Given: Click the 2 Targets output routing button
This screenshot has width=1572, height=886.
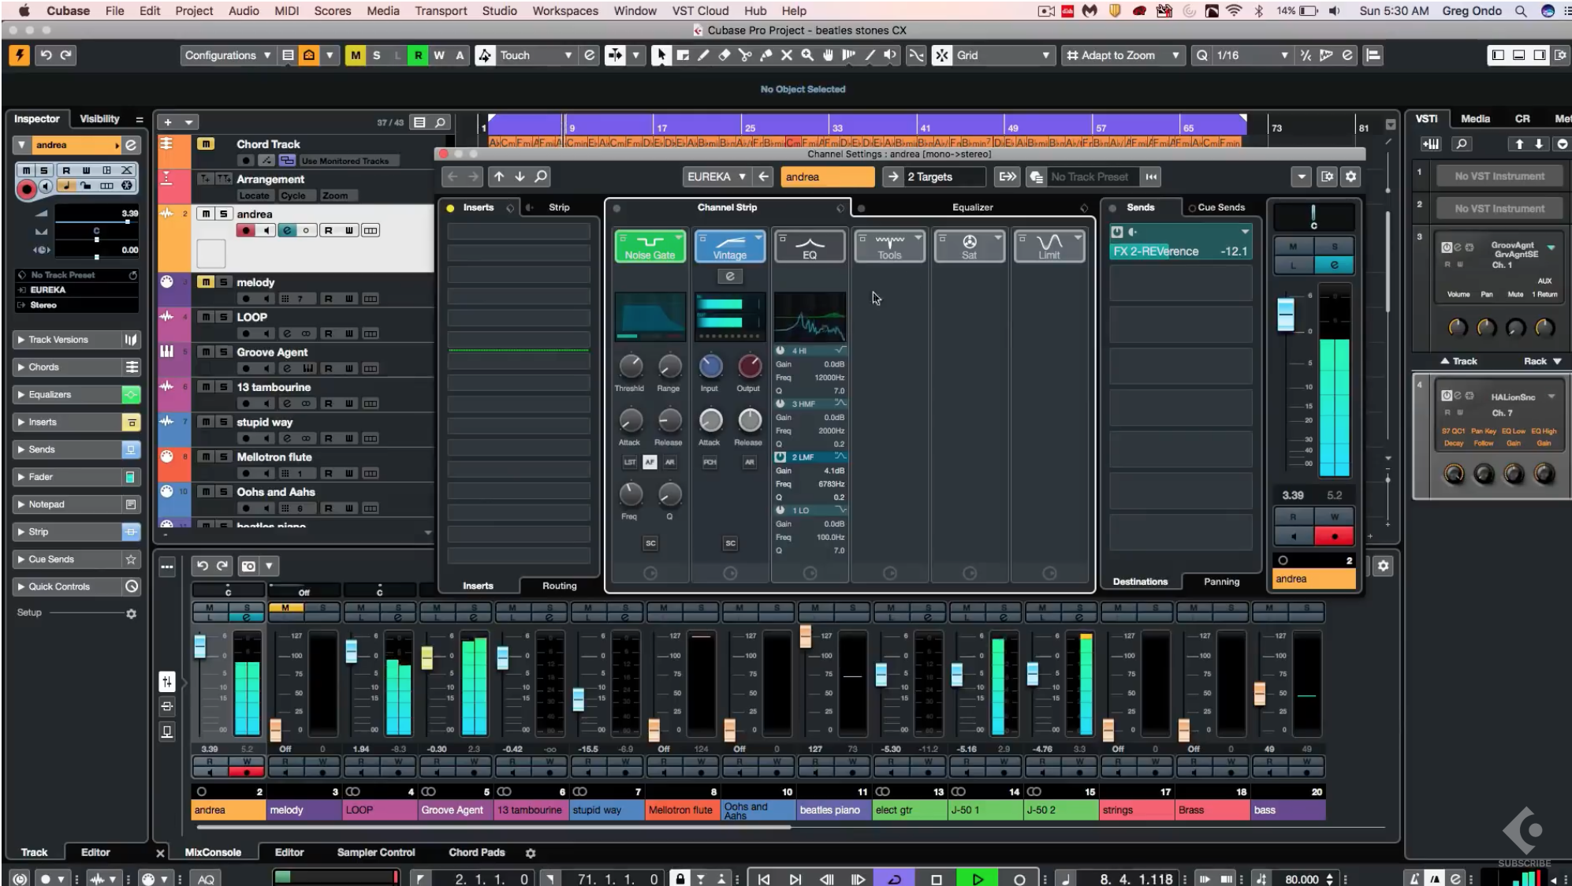Looking at the screenshot, I should [x=935, y=177].
